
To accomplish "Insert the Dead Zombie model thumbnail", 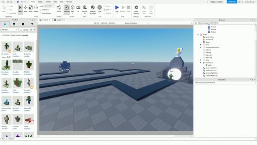I will [x=29, y=119].
